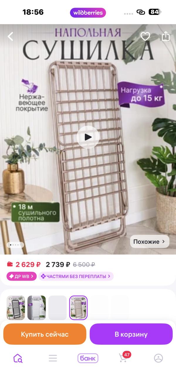The height and width of the screenshot is (382, 176).
Task: Add product to favorites with heart icon
Action: pos(145,36)
